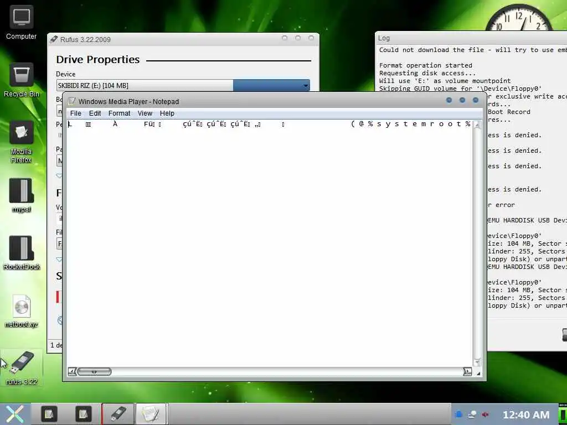Click the taskbar clock showing 12:40 AM
This screenshot has width=567, height=425.
pyautogui.click(x=526, y=415)
